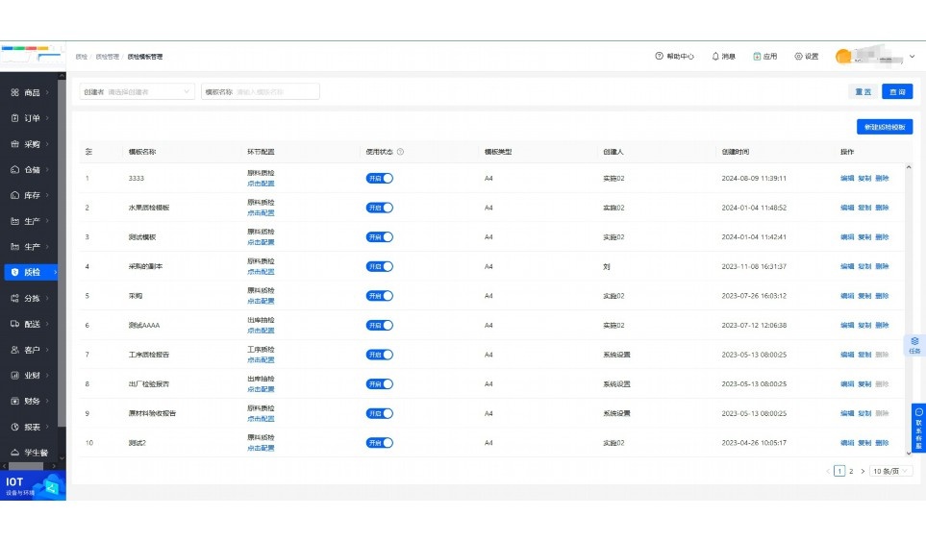
Task: Go to page 2 in pagination
Action: click(851, 472)
